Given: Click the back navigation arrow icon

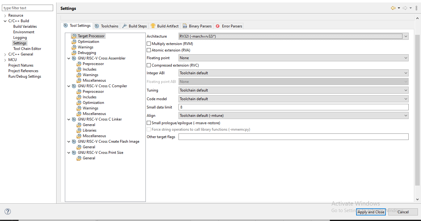Looking at the screenshot, I should tap(393, 8).
